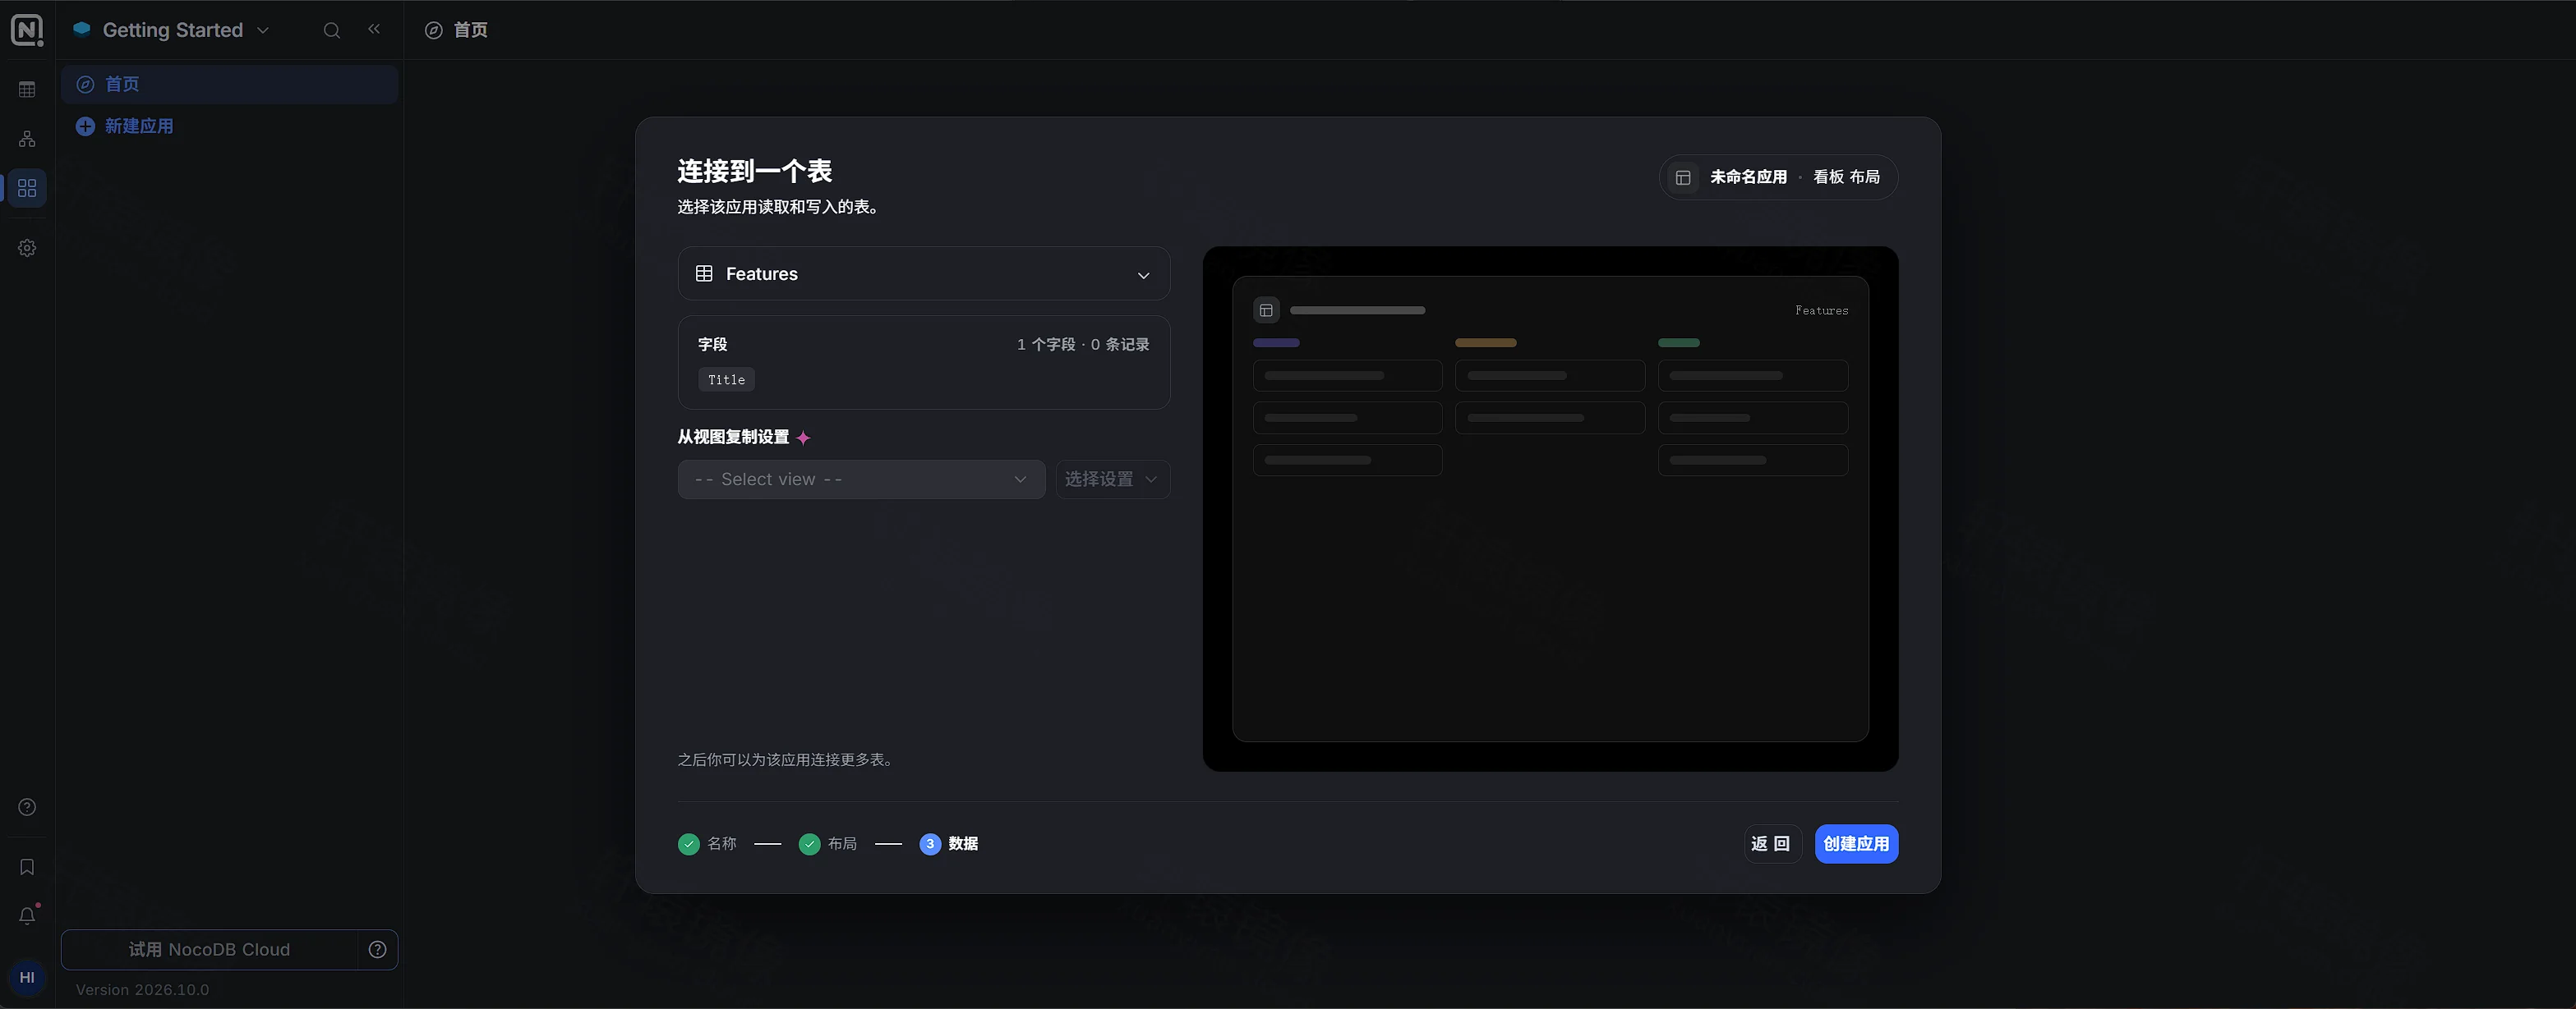Select 首页 in the sidebar
The width and height of the screenshot is (2576, 1009).
click(x=229, y=85)
